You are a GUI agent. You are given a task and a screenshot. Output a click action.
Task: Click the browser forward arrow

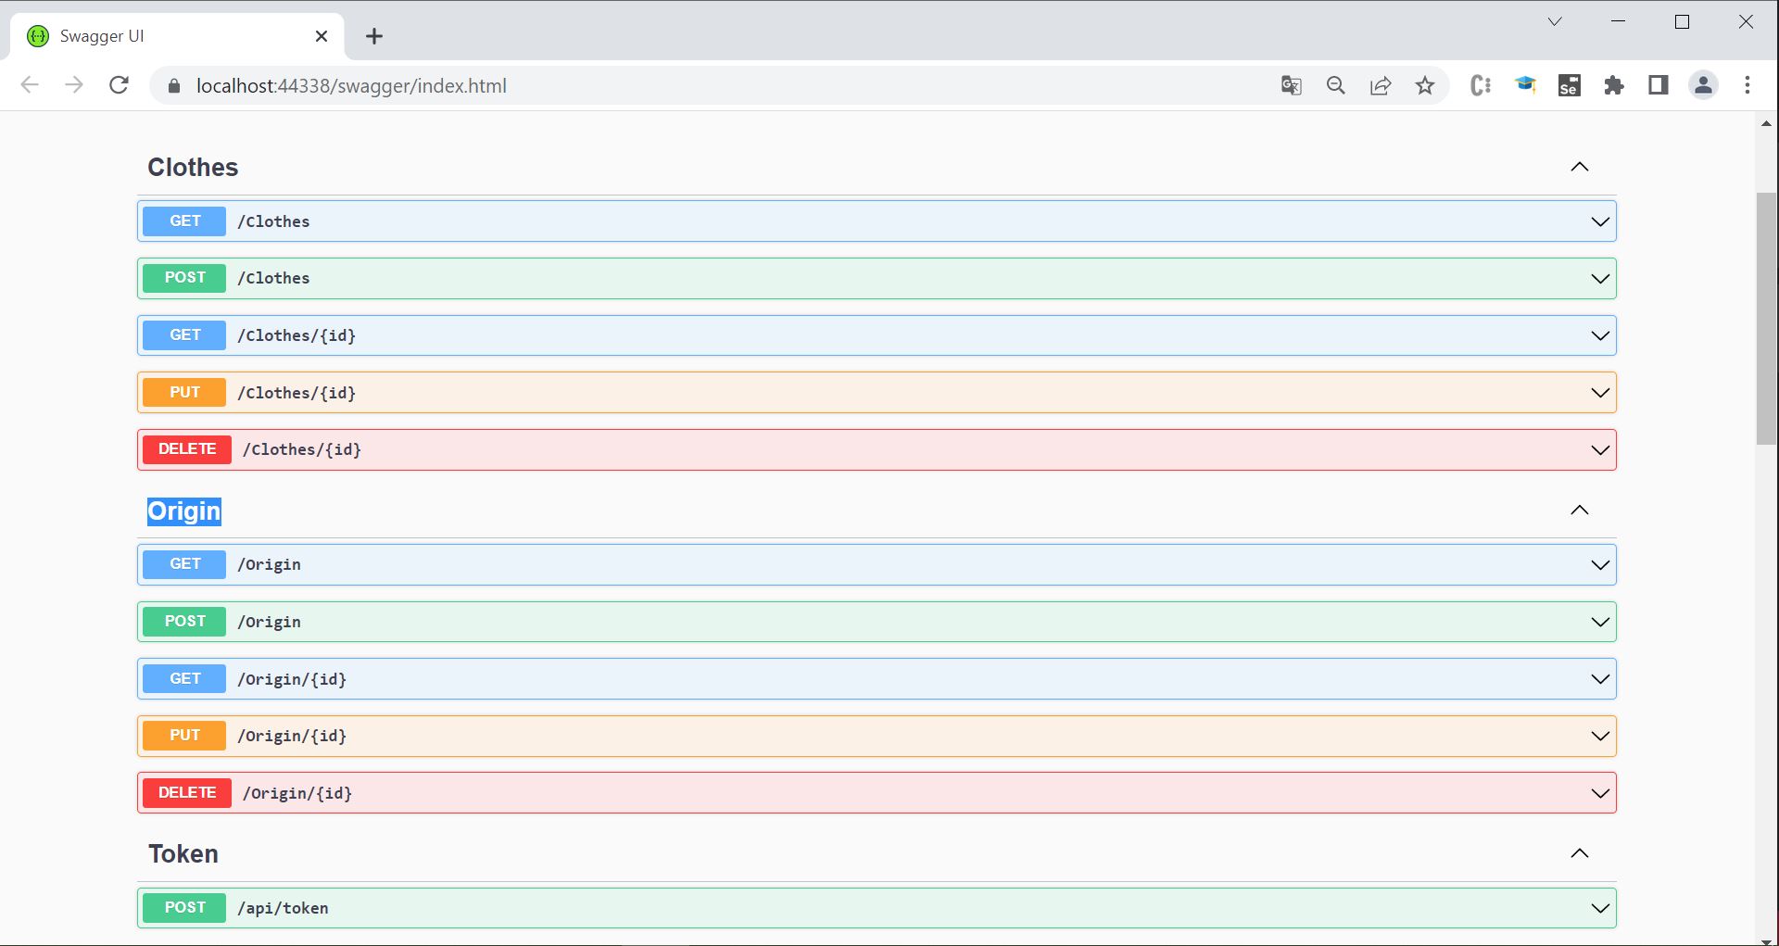pos(74,85)
